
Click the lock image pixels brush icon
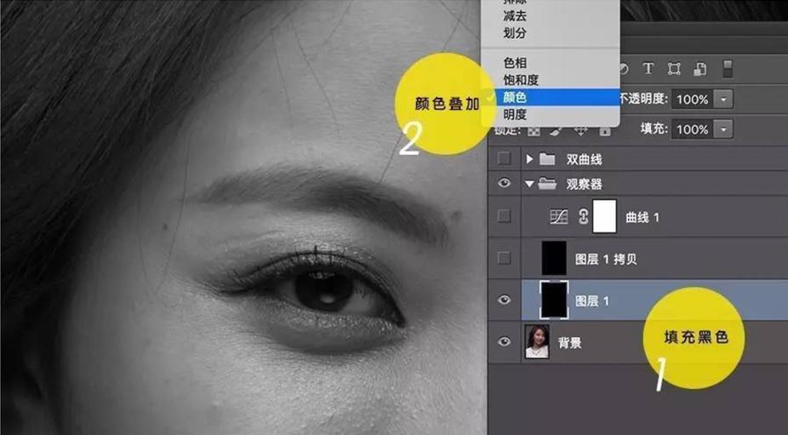point(557,131)
